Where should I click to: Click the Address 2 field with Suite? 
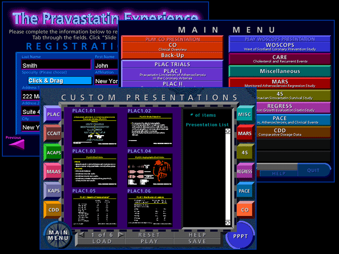tap(31, 111)
